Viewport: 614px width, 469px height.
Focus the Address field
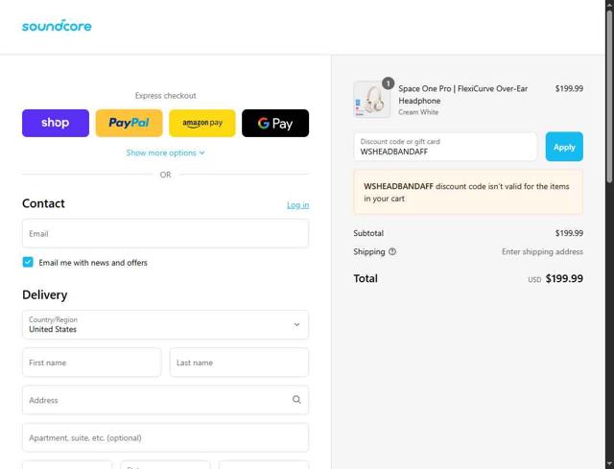coord(165,400)
